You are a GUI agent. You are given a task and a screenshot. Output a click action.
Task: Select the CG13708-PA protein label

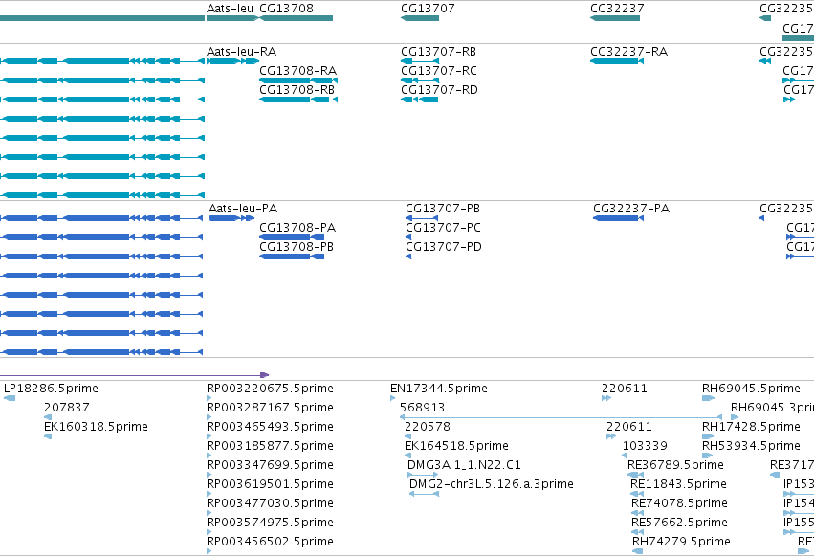click(x=297, y=228)
